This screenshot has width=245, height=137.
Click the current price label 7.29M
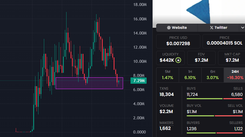point(139,81)
